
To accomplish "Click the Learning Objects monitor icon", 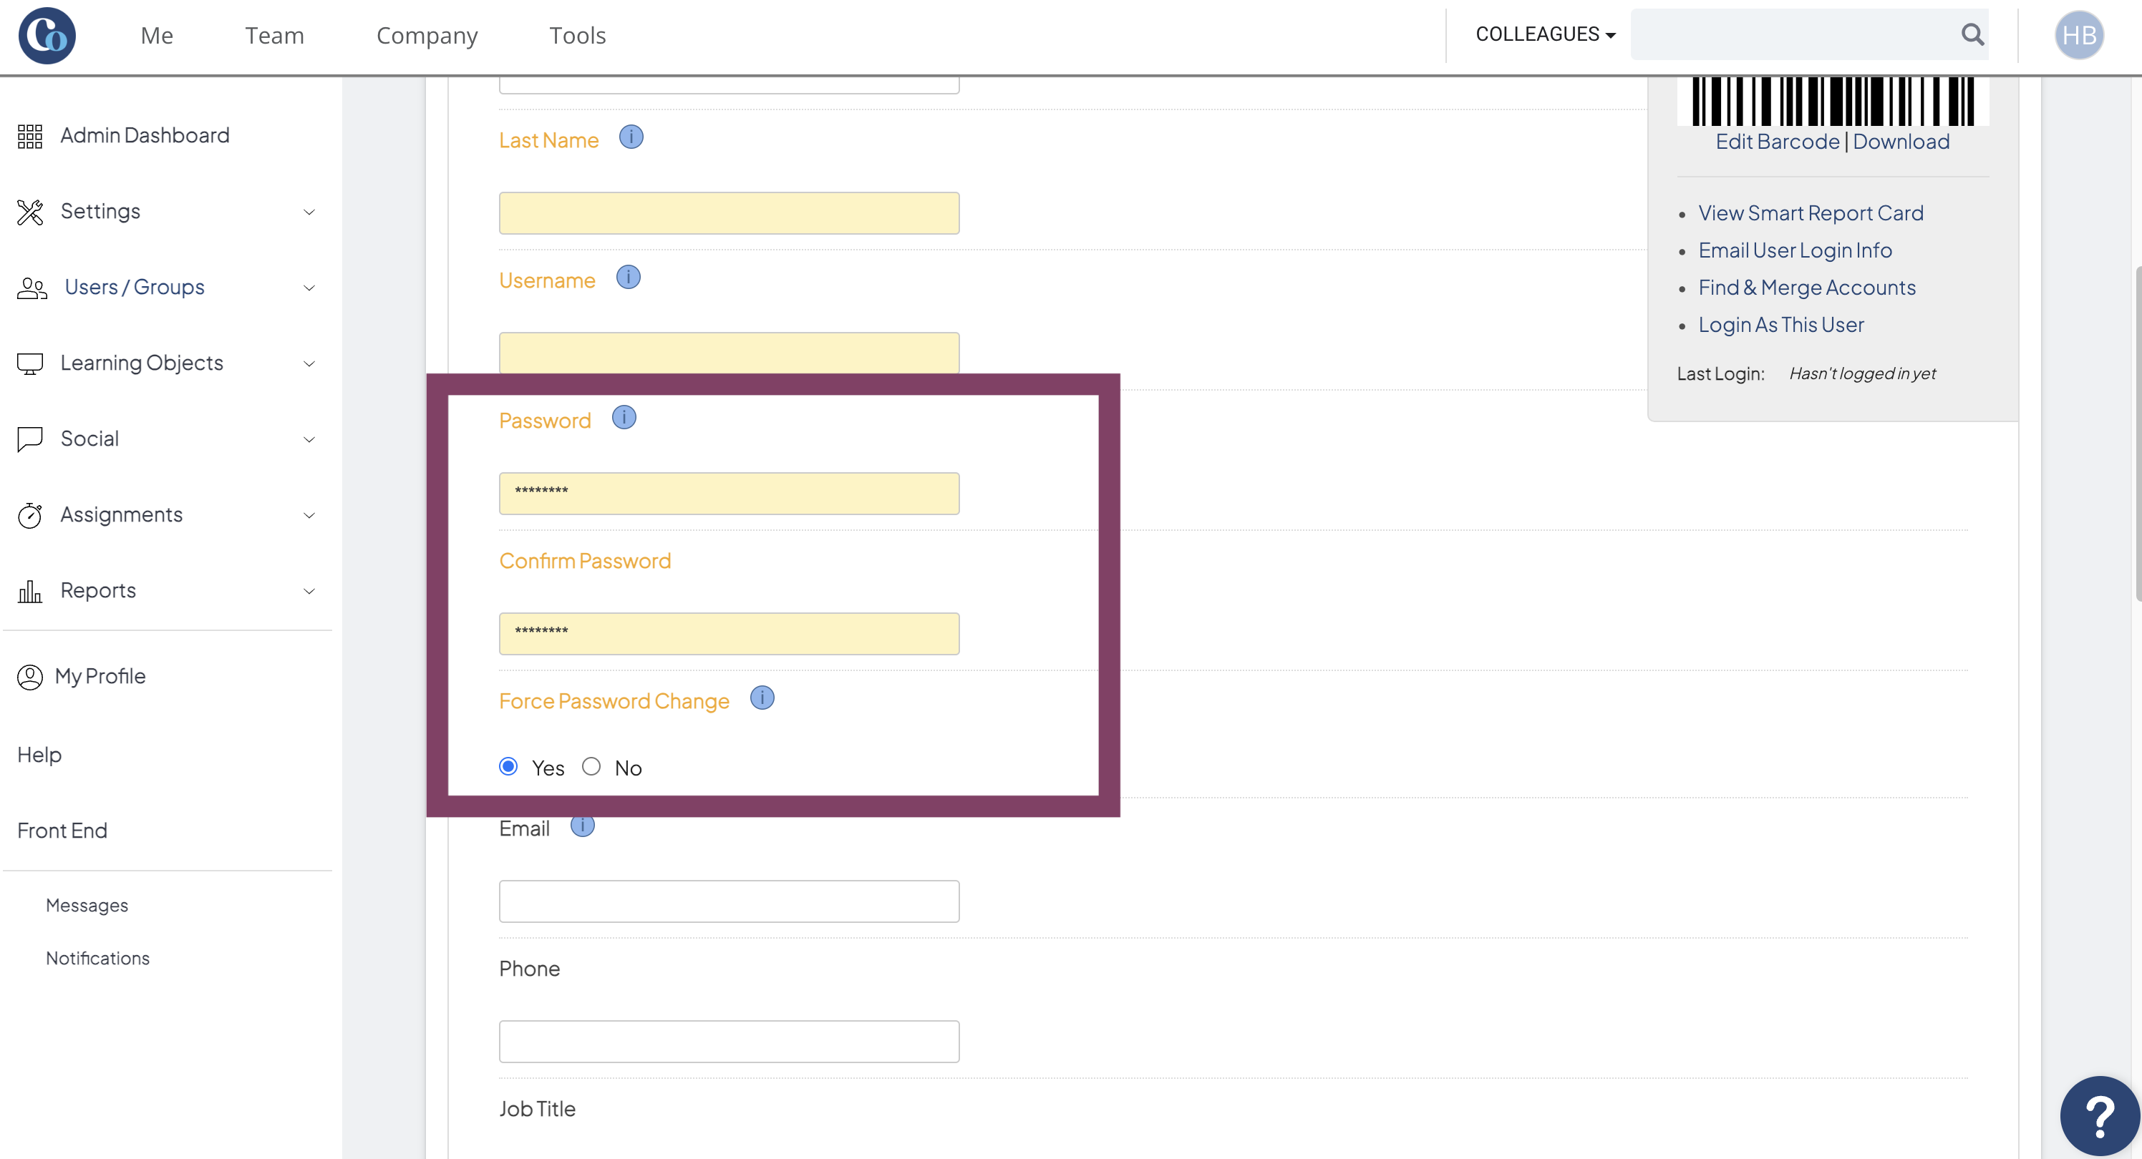I will 30,363.
